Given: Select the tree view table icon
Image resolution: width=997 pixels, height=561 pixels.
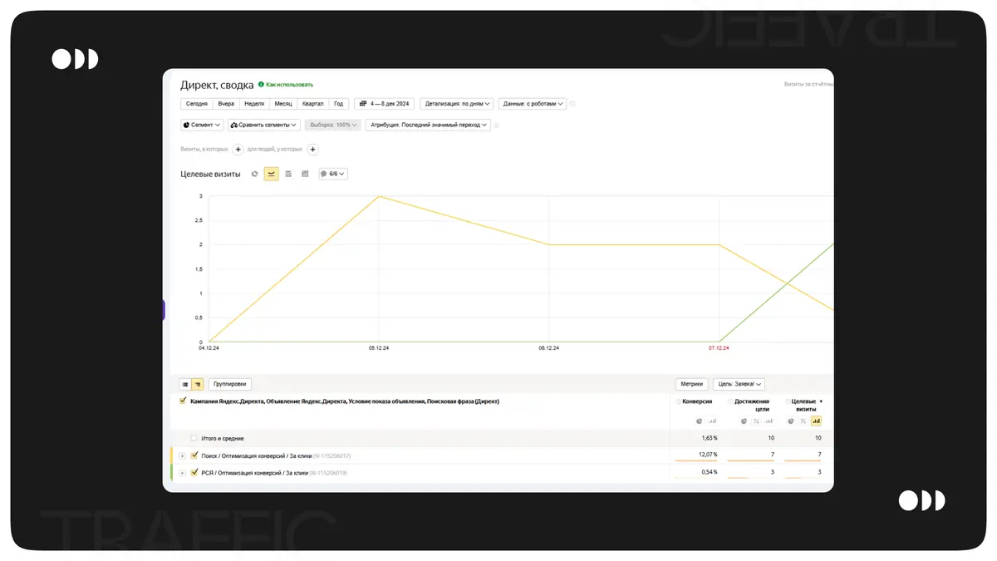Looking at the screenshot, I should pyautogui.click(x=198, y=385).
